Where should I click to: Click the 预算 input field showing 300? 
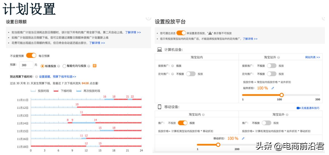click(x=26, y=65)
